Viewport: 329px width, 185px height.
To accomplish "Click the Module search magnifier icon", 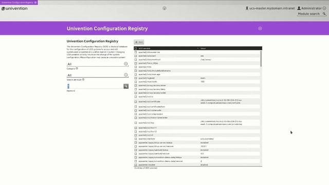I will coord(324,14).
